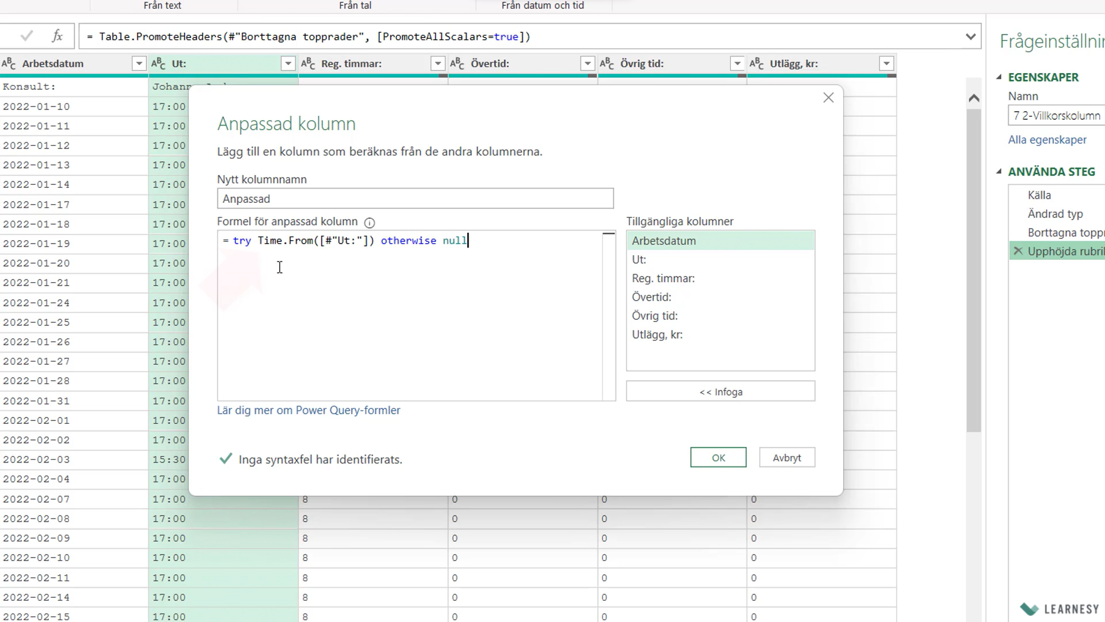Delete the 'Upphöjda rubriker' step
1105x622 pixels.
[1018, 251]
